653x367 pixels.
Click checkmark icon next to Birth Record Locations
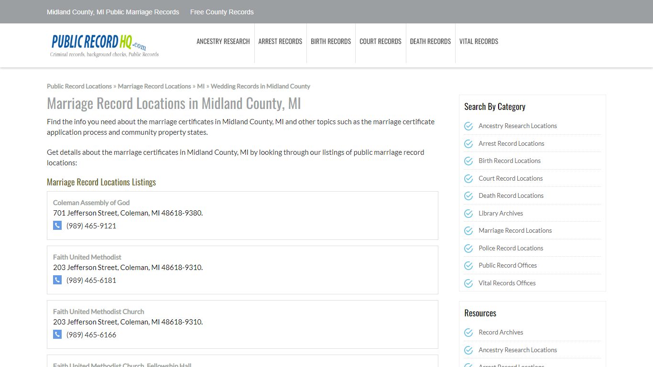tap(468, 161)
